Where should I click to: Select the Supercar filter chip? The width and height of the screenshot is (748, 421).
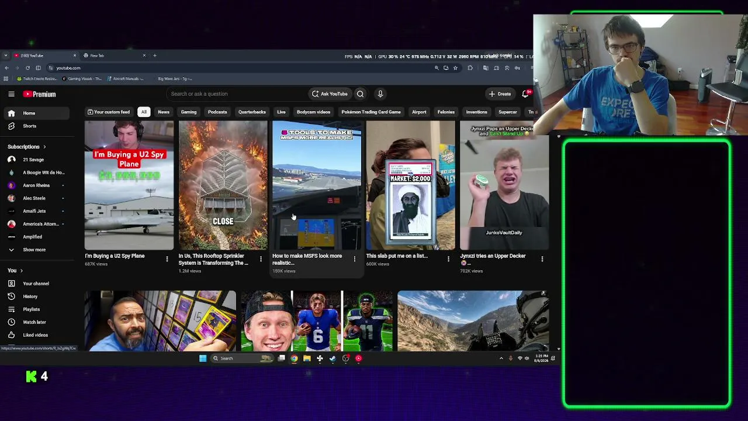click(508, 112)
